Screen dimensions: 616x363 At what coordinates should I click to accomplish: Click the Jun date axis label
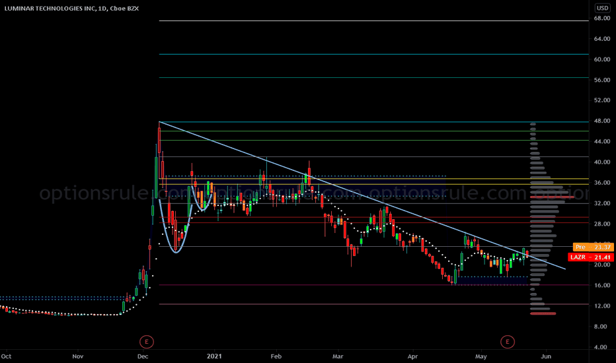coord(546,356)
